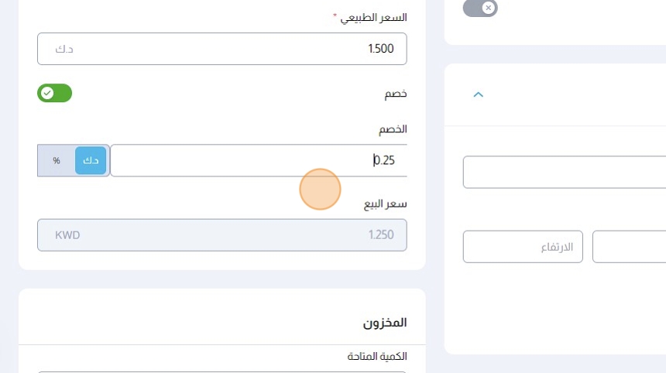Focus the الارتفاع height input field

pyautogui.click(x=523, y=247)
